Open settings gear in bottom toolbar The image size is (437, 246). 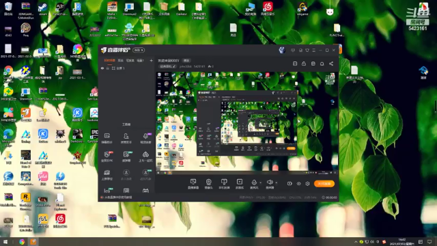pyautogui.click(x=307, y=184)
